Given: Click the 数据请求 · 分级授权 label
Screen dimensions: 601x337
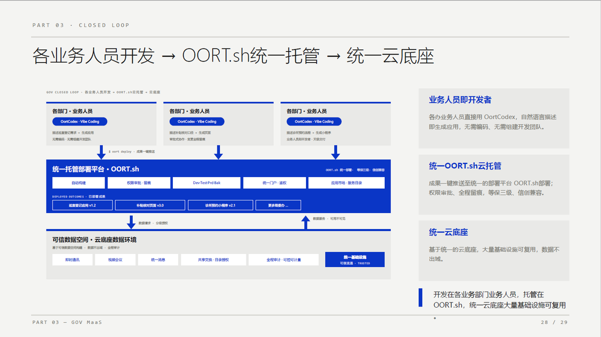Looking at the screenshot, I should tap(153, 223).
